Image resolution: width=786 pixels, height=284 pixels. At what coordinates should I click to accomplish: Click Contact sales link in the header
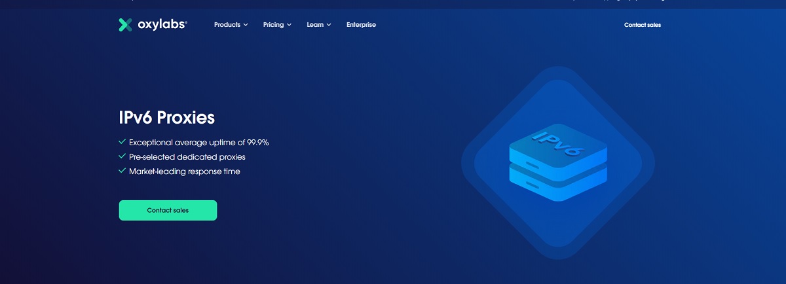tap(643, 25)
